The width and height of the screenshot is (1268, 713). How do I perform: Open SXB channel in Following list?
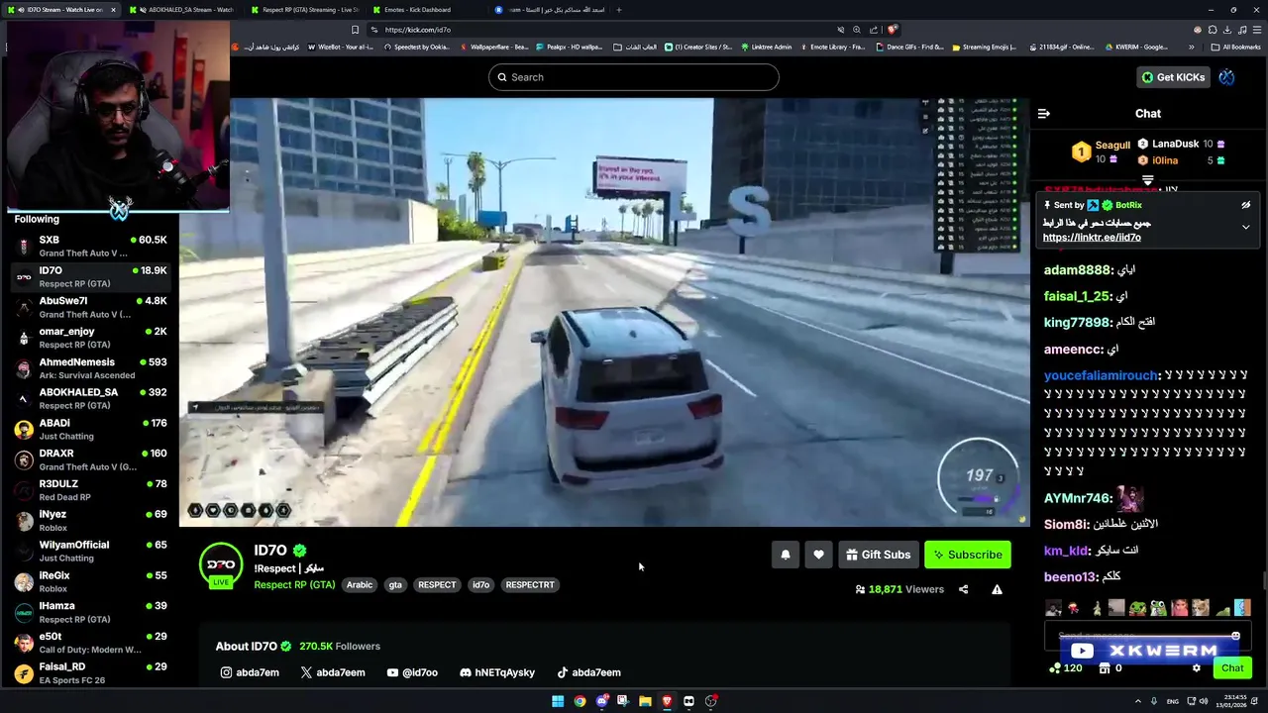coord(90,246)
